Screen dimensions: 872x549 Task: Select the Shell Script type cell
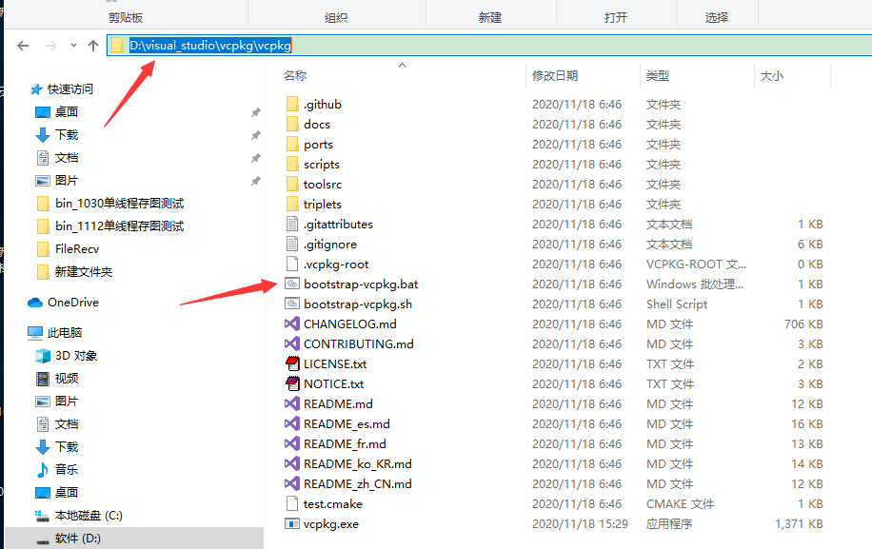676,304
